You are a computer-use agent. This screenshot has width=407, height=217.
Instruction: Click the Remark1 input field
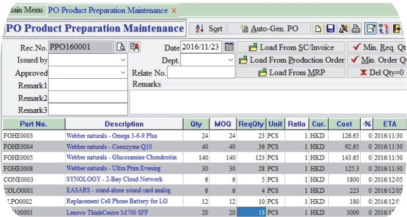(88, 85)
